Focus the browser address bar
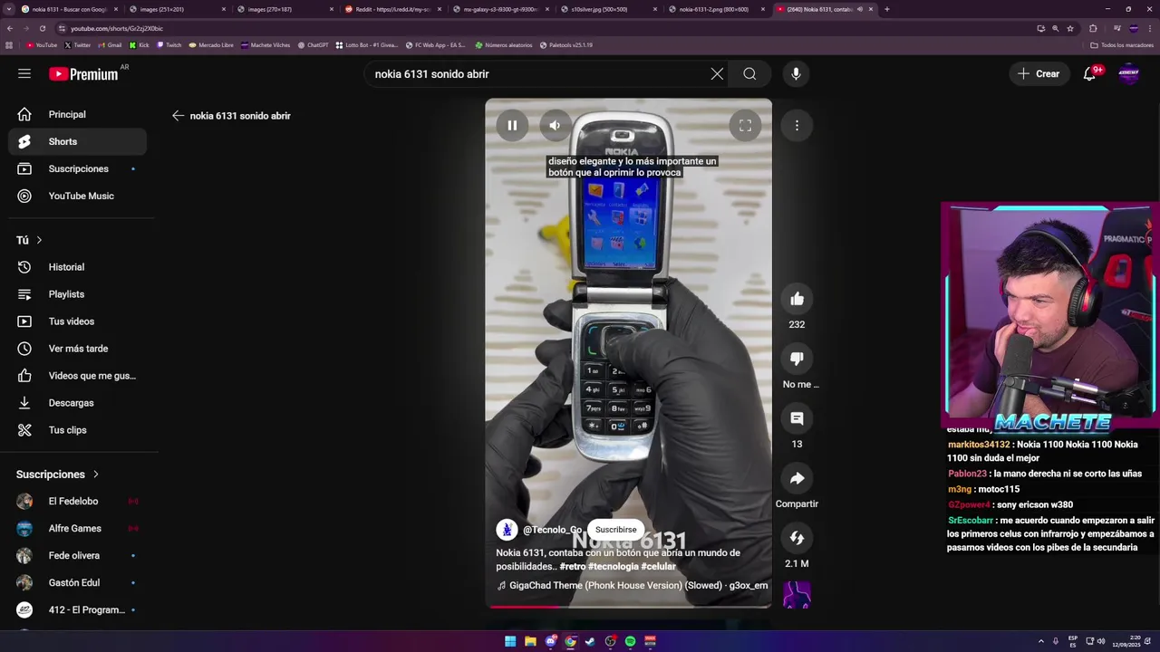 (x=544, y=28)
